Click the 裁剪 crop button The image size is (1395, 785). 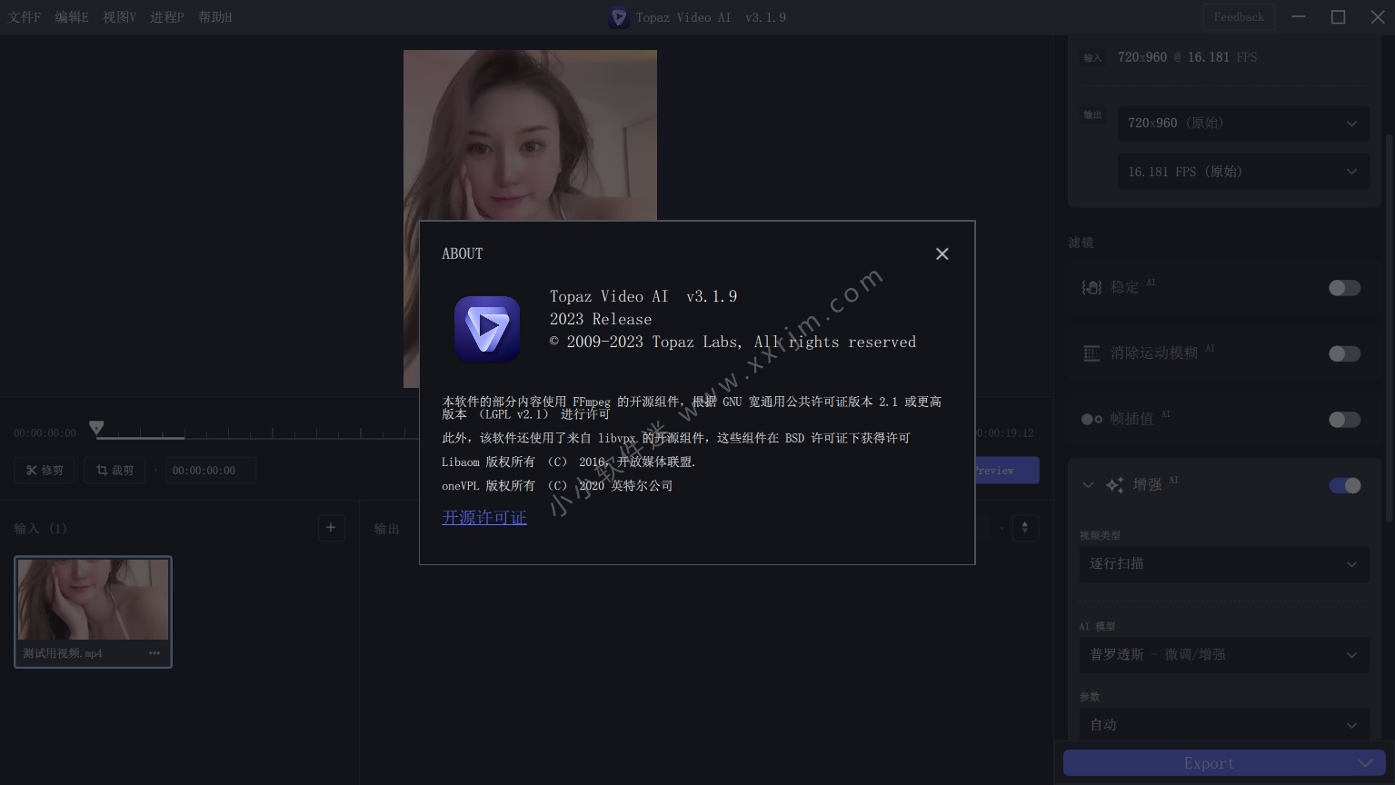[115, 471]
